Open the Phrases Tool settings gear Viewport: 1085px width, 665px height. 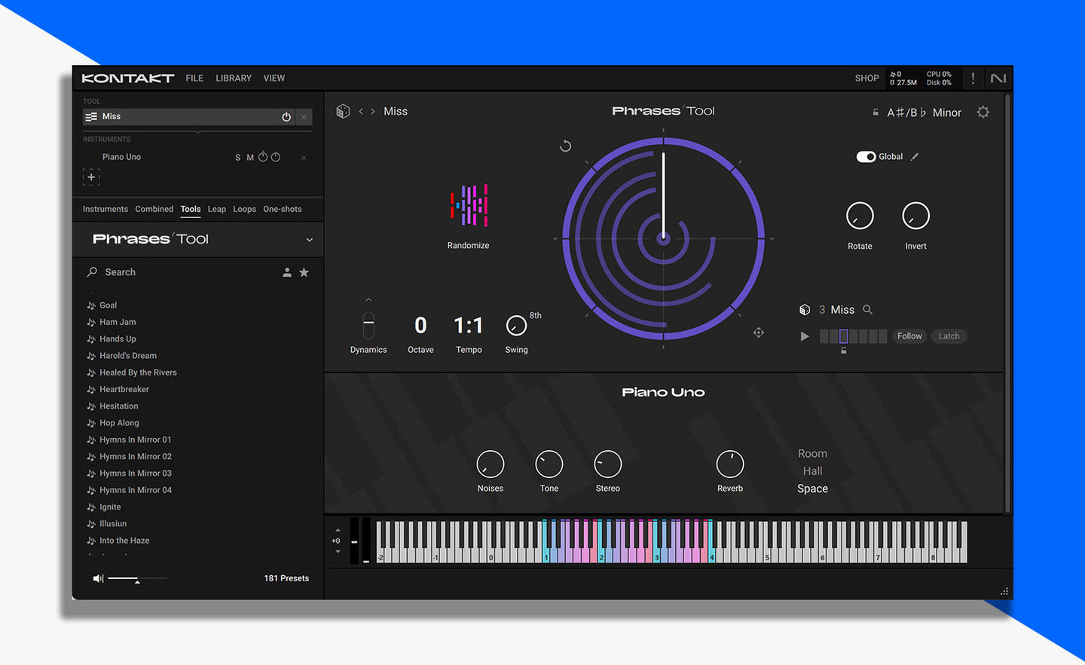pos(983,112)
